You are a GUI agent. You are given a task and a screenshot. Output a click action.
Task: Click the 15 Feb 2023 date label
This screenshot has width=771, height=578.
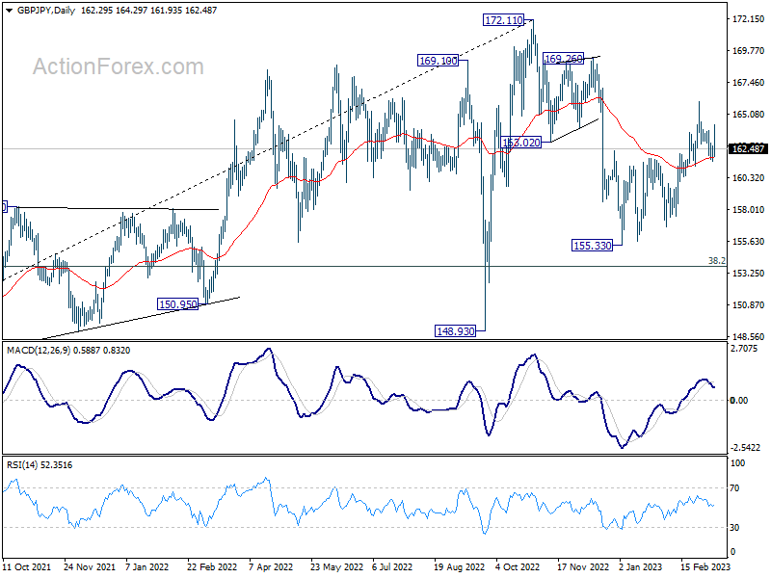(705, 566)
